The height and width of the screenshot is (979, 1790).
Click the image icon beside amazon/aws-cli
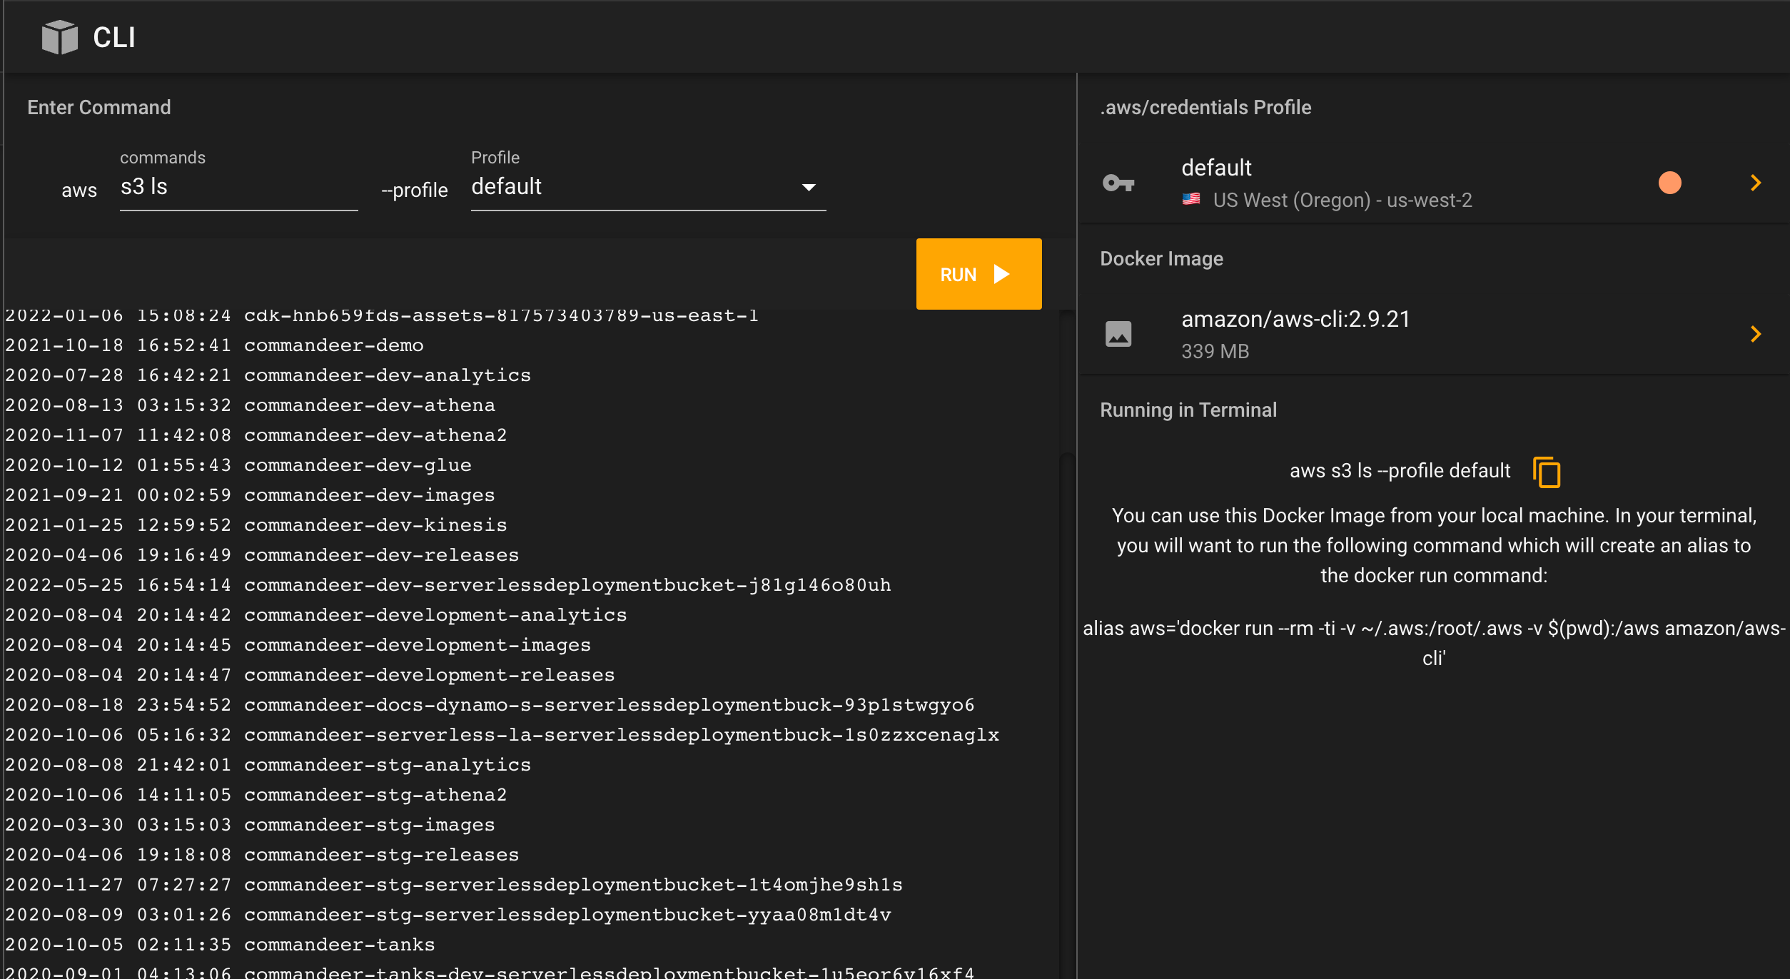pyautogui.click(x=1118, y=334)
